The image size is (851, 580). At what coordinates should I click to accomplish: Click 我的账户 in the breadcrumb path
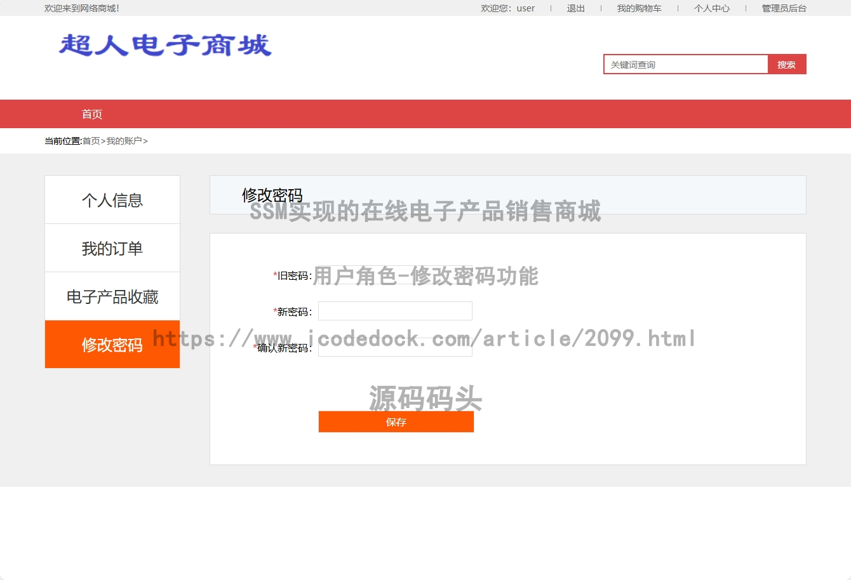click(124, 141)
